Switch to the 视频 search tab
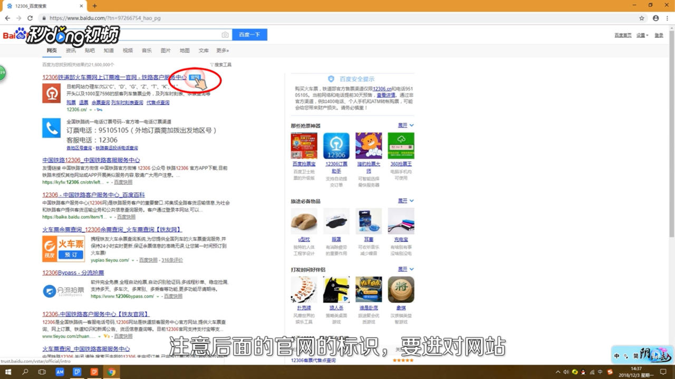The image size is (675, 379). (128, 51)
